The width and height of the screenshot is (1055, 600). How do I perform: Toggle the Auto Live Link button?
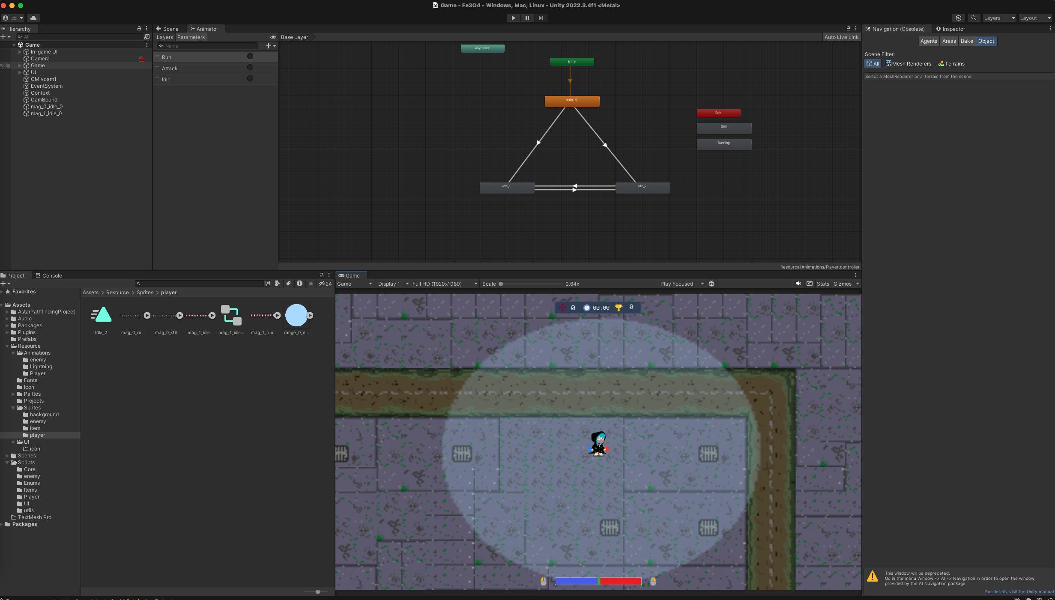pyautogui.click(x=841, y=37)
